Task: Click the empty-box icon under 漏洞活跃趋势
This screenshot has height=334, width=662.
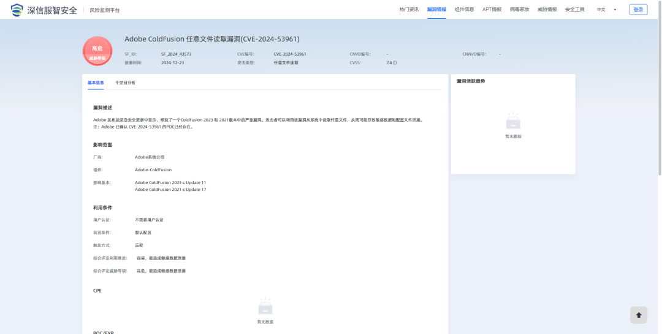Action: [x=513, y=121]
